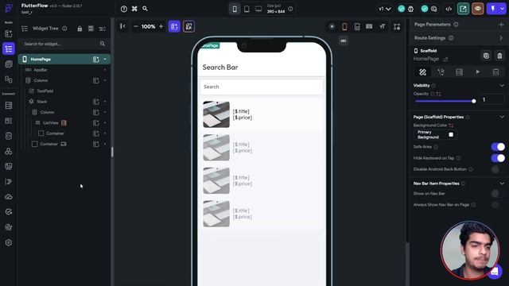Screen dimensions: 509x286
Task: Click the orange preview eye button
Action: (x=478, y=9)
